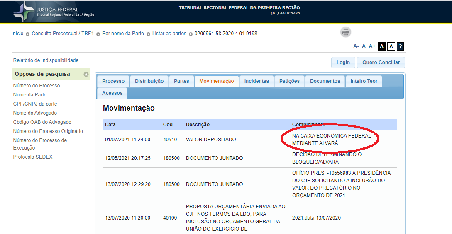Viewport: 452px width, 234px height.
Task: Open the Distribuição tab
Action: pyautogui.click(x=149, y=81)
